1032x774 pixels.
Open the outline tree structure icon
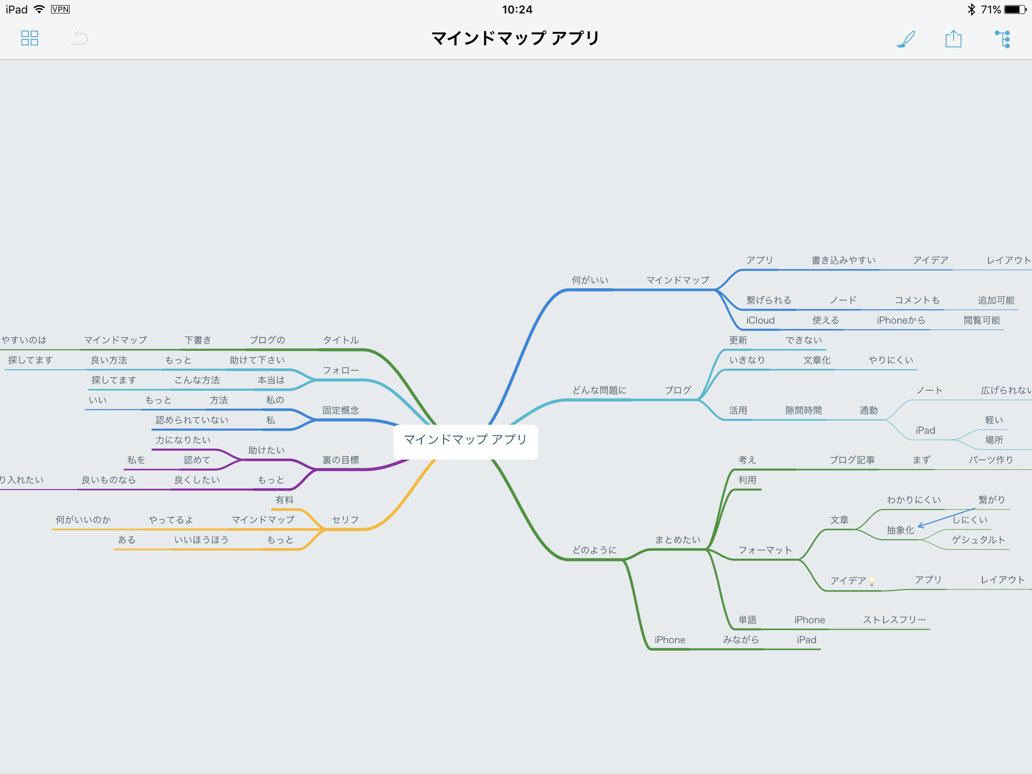[x=1002, y=39]
